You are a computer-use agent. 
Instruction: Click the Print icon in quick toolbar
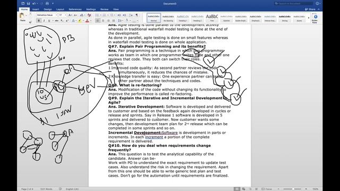click(47, 4)
